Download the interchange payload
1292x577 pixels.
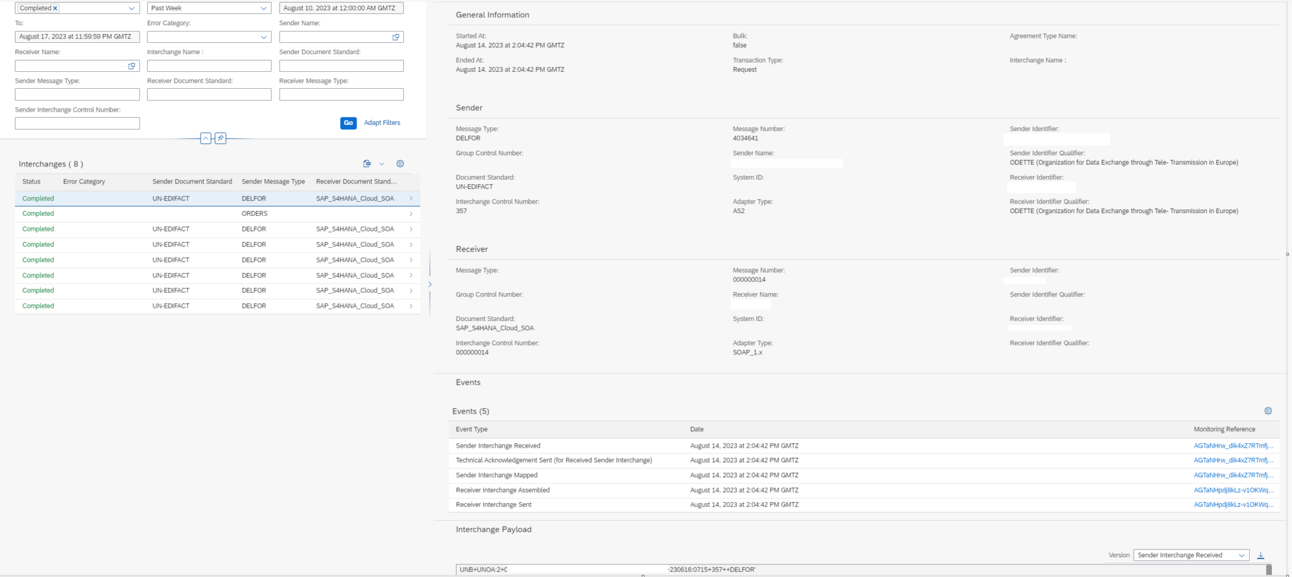point(1260,556)
